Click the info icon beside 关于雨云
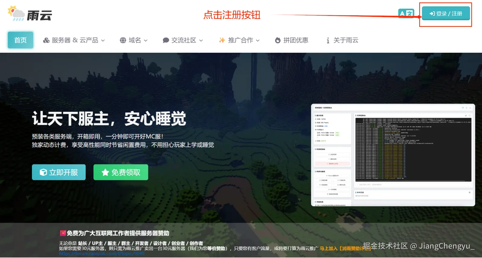The width and height of the screenshot is (482, 258). pos(328,40)
